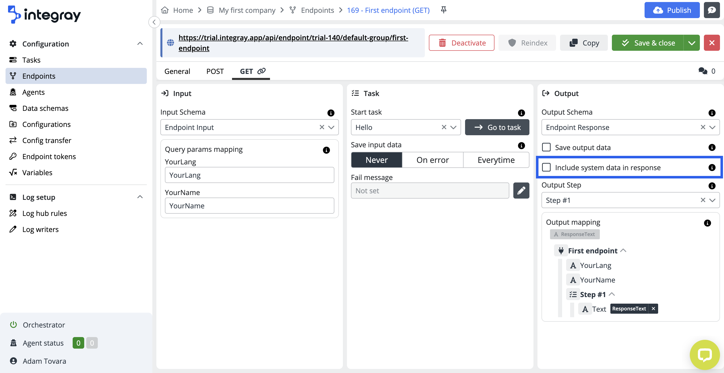Collapse the left sidebar with arrow

(154, 22)
